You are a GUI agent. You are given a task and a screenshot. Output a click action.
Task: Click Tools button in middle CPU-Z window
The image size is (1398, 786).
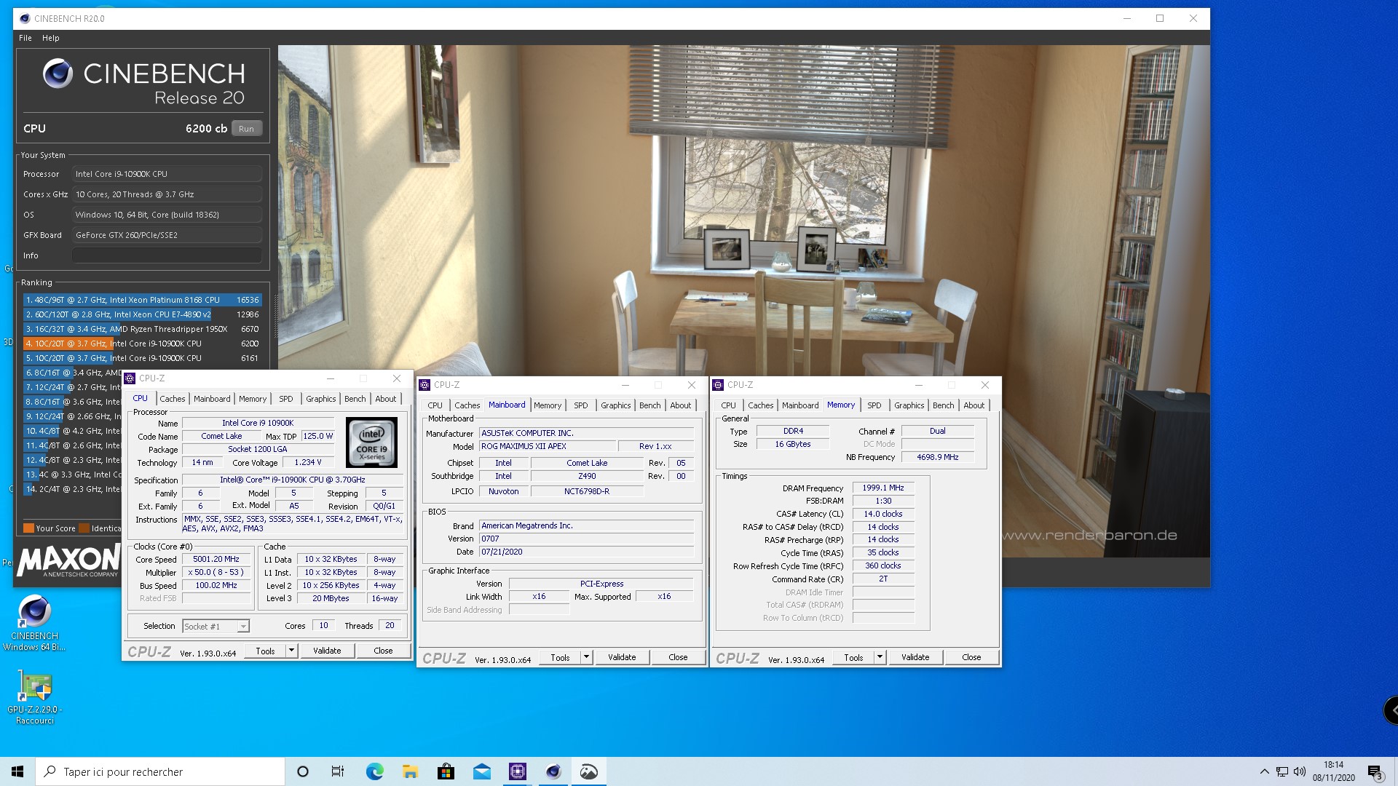pos(560,657)
